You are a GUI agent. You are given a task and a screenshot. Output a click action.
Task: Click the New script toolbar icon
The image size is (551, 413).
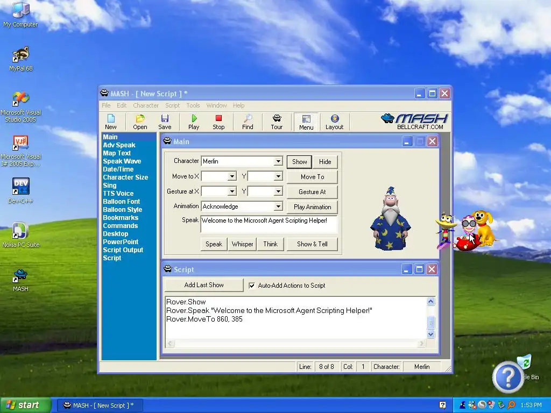click(x=111, y=122)
